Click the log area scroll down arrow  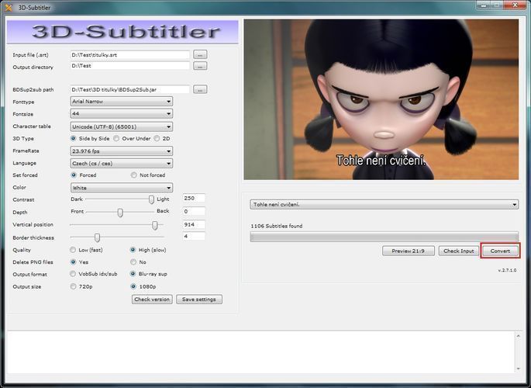518,369
